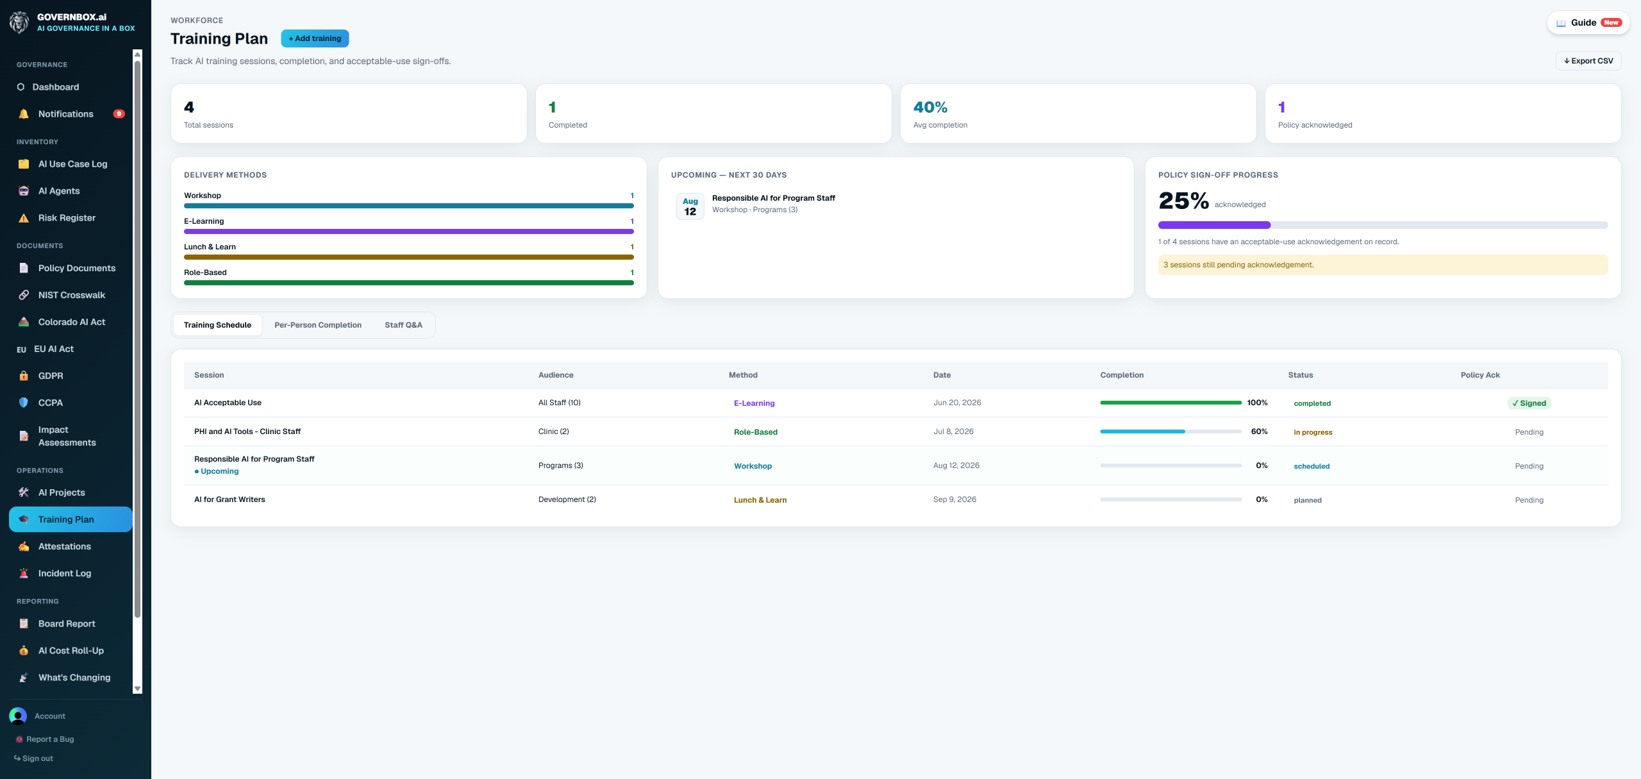The height and width of the screenshot is (779, 1641).
Task: Open the Staff Q&A tab
Action: coord(403,325)
